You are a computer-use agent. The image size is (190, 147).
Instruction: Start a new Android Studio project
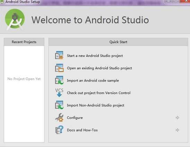click(x=95, y=56)
